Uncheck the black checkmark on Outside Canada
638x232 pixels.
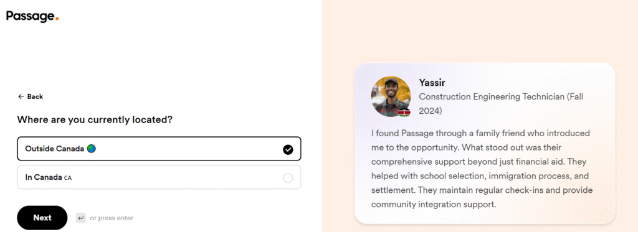pyautogui.click(x=288, y=149)
